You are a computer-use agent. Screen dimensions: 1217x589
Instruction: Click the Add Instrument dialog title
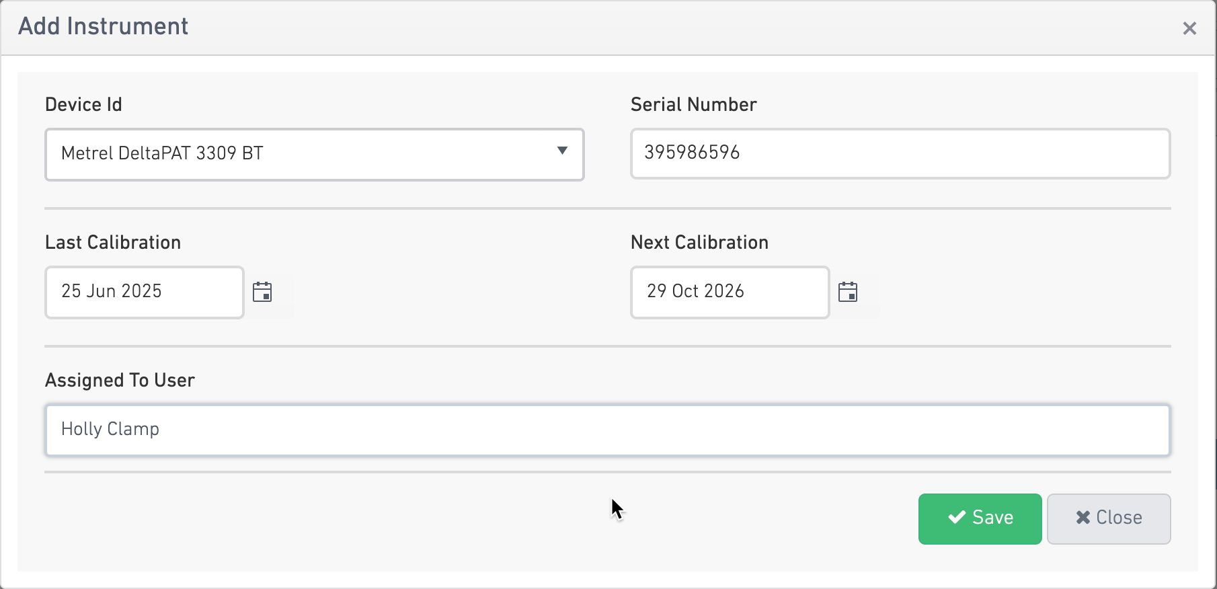pyautogui.click(x=104, y=26)
